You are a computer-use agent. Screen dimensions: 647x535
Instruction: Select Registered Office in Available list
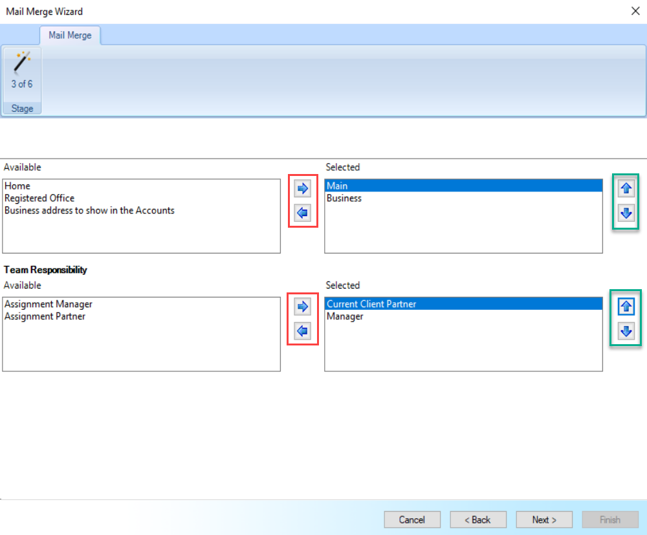39,198
